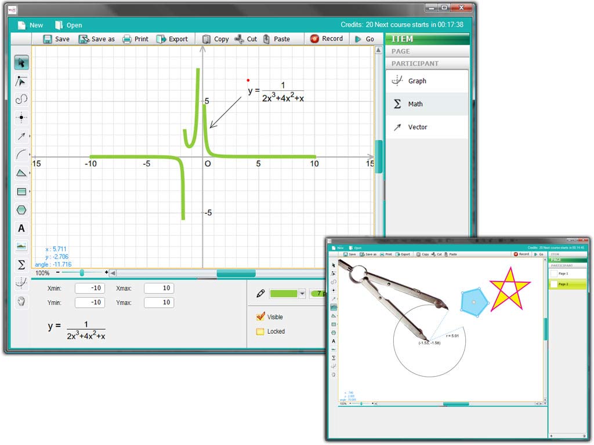This screenshot has width=594, height=445.
Task: Switch to the PARTICIPANT tab in main window
Action: [428, 64]
